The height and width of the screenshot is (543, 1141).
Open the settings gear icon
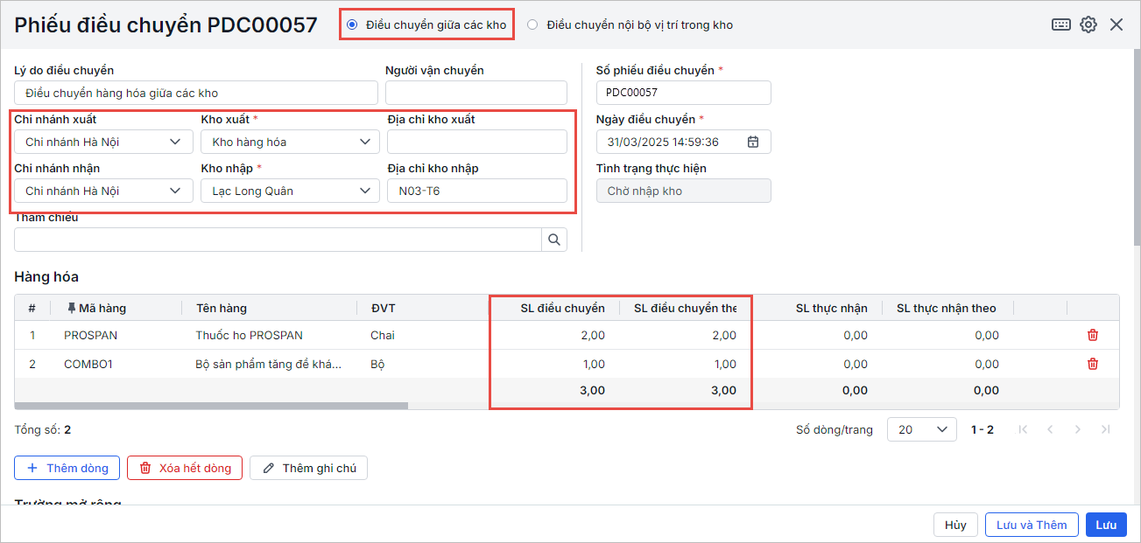(x=1088, y=24)
